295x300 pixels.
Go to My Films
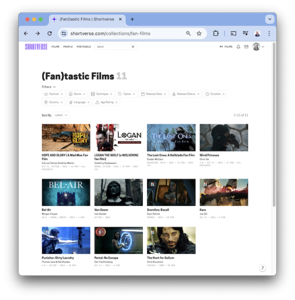point(226,47)
